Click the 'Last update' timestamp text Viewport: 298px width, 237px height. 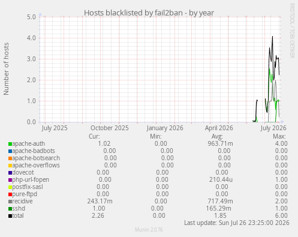point(237,223)
